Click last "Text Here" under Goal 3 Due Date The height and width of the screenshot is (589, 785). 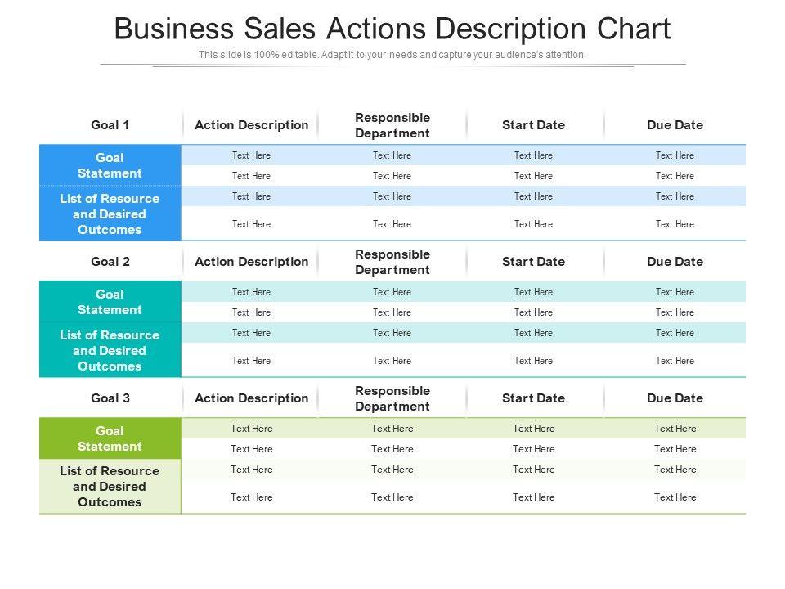(675, 497)
